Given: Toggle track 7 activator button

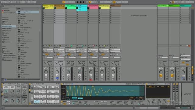Looking at the screenshot, I should point(113,75).
